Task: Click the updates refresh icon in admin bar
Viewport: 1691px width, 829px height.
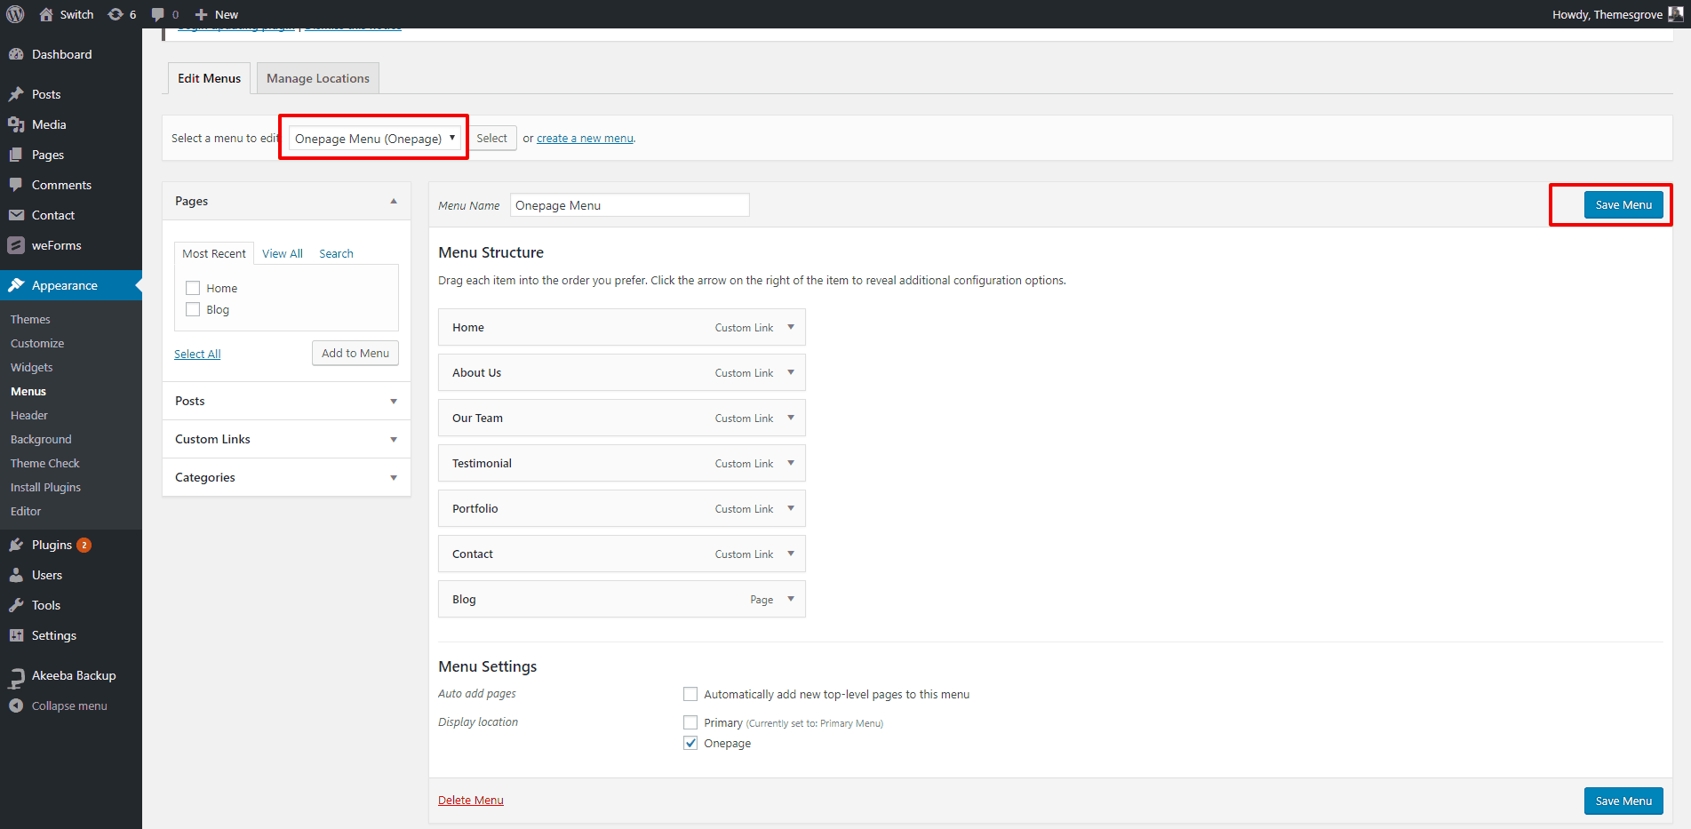Action: click(115, 14)
